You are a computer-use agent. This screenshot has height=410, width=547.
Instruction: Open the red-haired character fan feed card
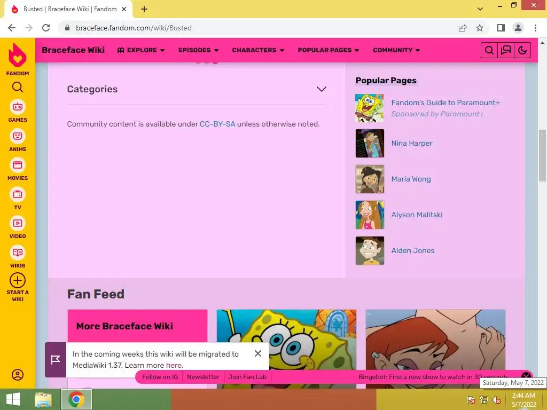[435, 340]
